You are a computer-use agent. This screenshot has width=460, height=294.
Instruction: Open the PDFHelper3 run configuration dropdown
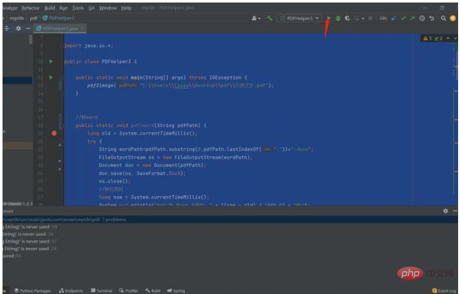(299, 18)
